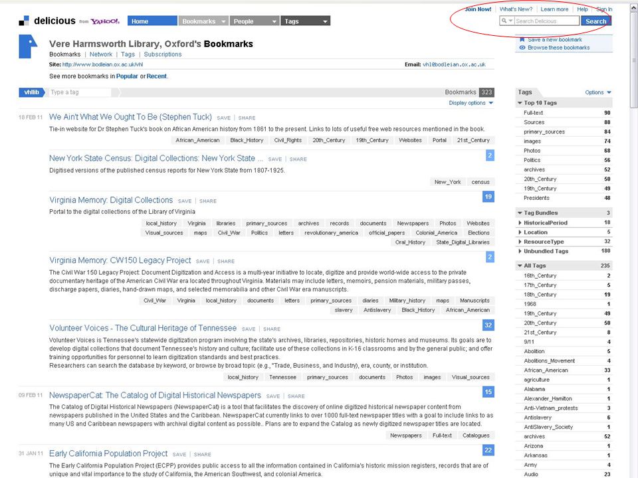Open Display options dropdown
This screenshot has height=478, width=638.
tap(471, 103)
